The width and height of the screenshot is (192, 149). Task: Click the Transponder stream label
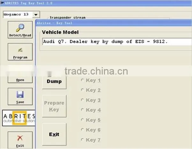(x=68, y=17)
